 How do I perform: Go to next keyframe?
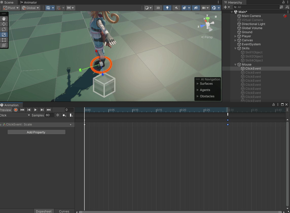[x=42, y=110]
